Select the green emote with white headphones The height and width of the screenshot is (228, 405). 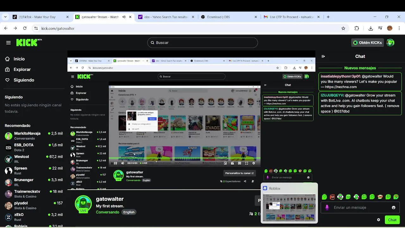click(x=340, y=197)
